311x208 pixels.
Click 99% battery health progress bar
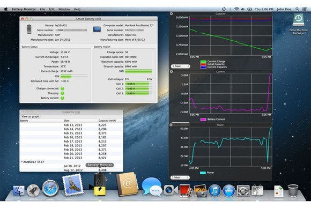138,71
